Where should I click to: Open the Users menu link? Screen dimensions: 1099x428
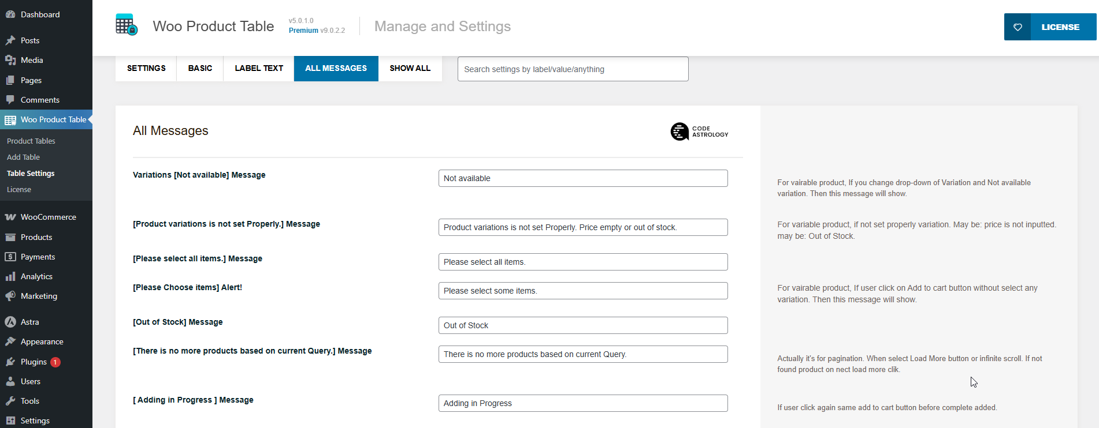point(31,381)
